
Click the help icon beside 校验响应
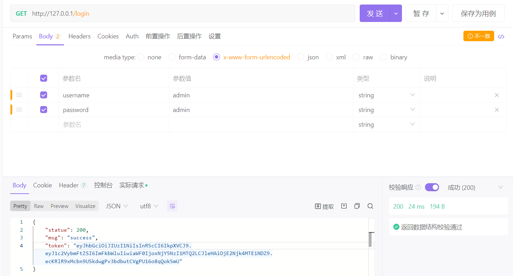pos(418,187)
